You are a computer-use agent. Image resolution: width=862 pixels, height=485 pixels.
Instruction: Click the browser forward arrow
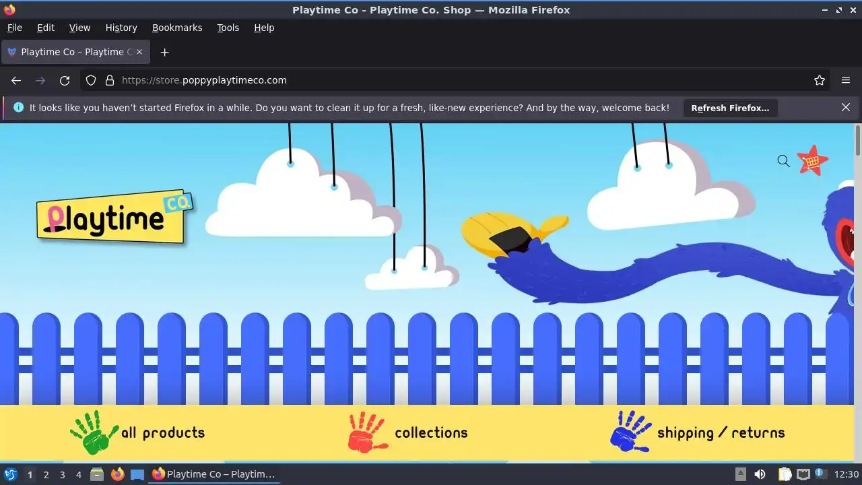[40, 80]
